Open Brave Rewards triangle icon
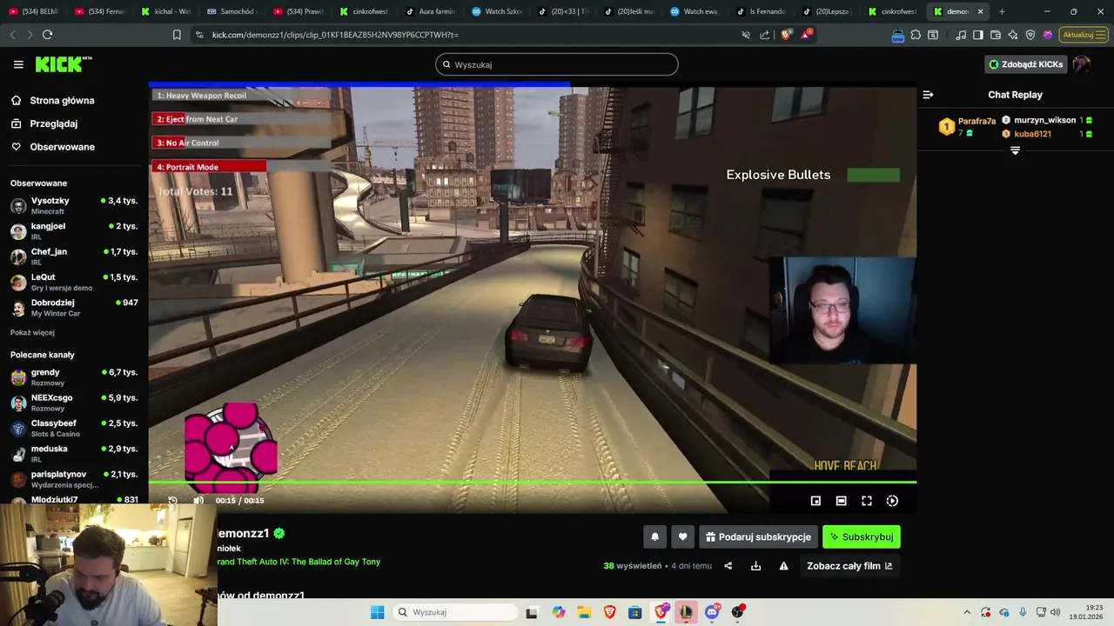Viewport: 1114px width, 626px height. click(807, 35)
